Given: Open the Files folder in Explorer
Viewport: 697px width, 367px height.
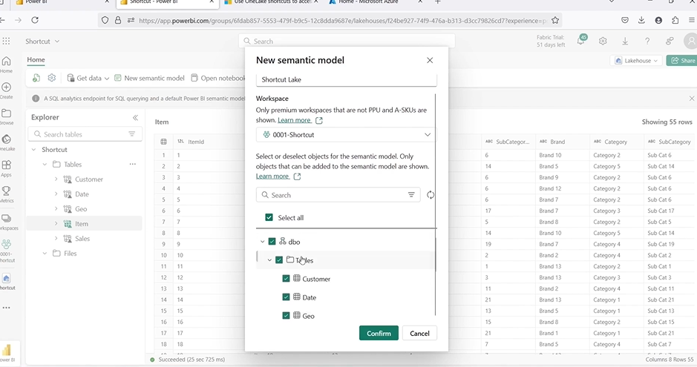Looking at the screenshot, I should [70, 254].
